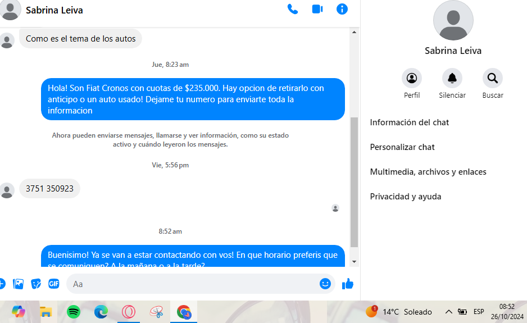Toggle the conversation info panel icon

coord(342,9)
